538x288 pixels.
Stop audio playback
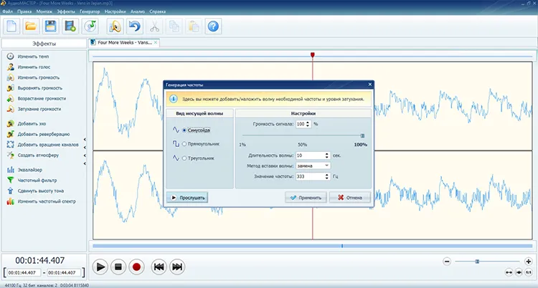click(x=118, y=267)
